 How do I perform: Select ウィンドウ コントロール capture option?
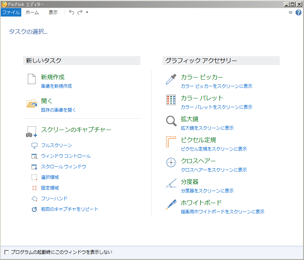click(66, 156)
